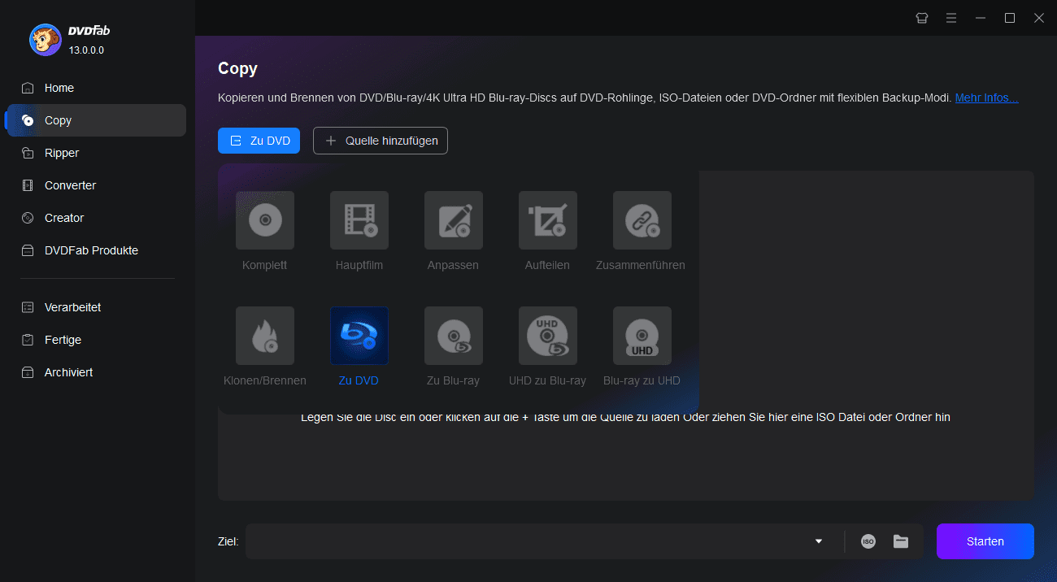Viewport: 1057px width, 582px height.
Task: Switch to the Converter module
Action: pyautogui.click(x=96, y=185)
